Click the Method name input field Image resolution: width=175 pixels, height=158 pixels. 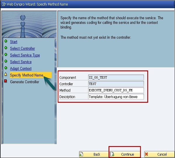[116, 90]
